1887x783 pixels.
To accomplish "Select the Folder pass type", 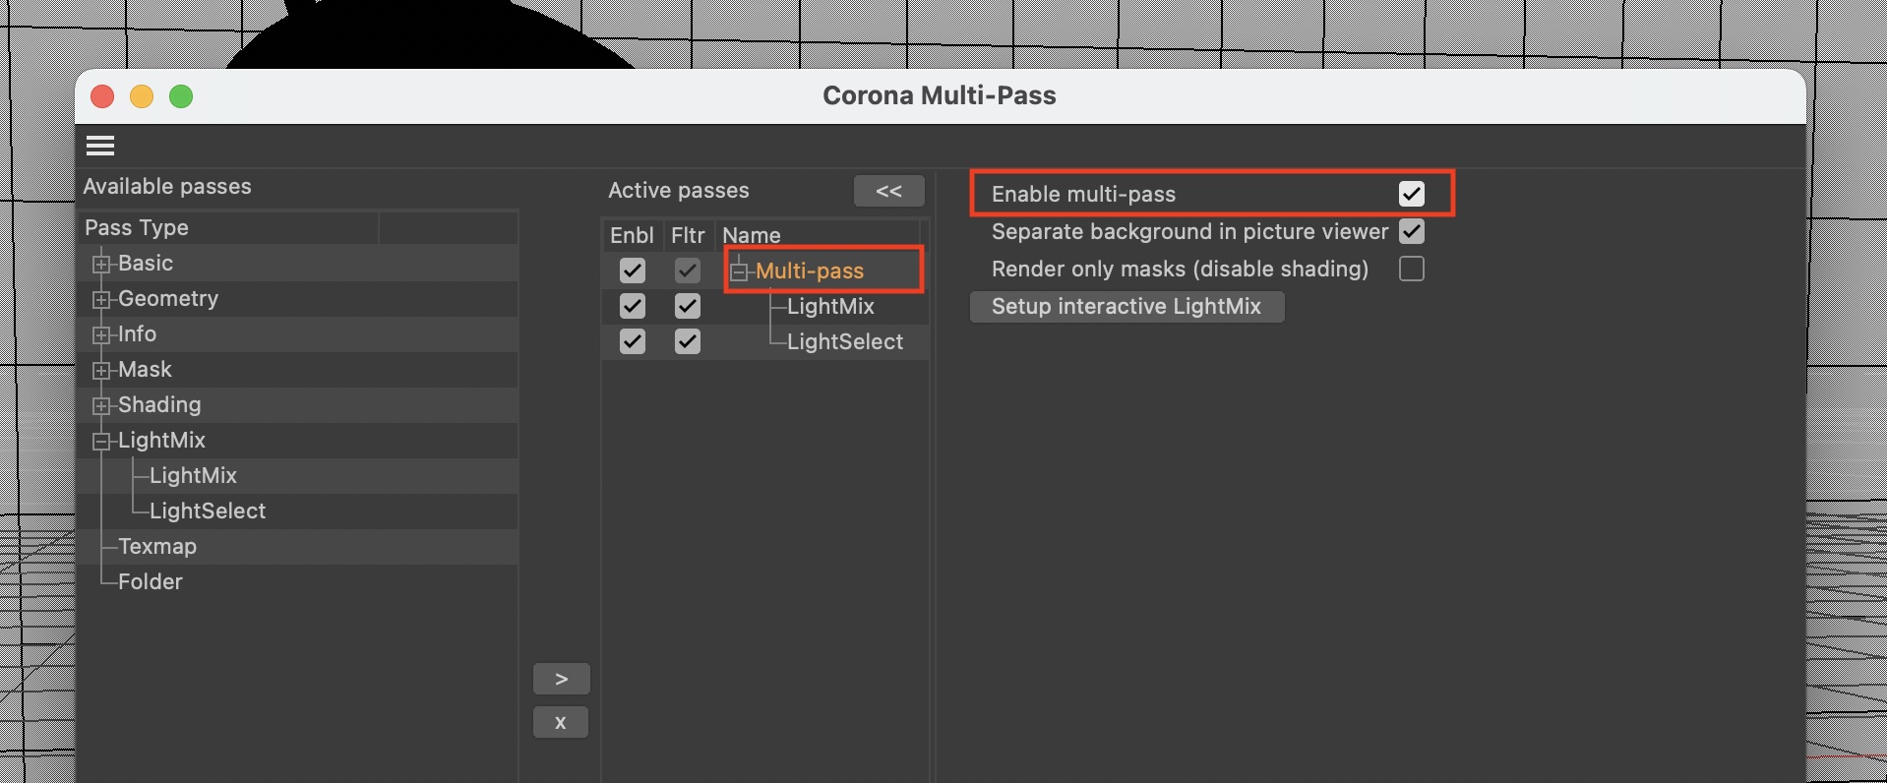I will pos(151,581).
